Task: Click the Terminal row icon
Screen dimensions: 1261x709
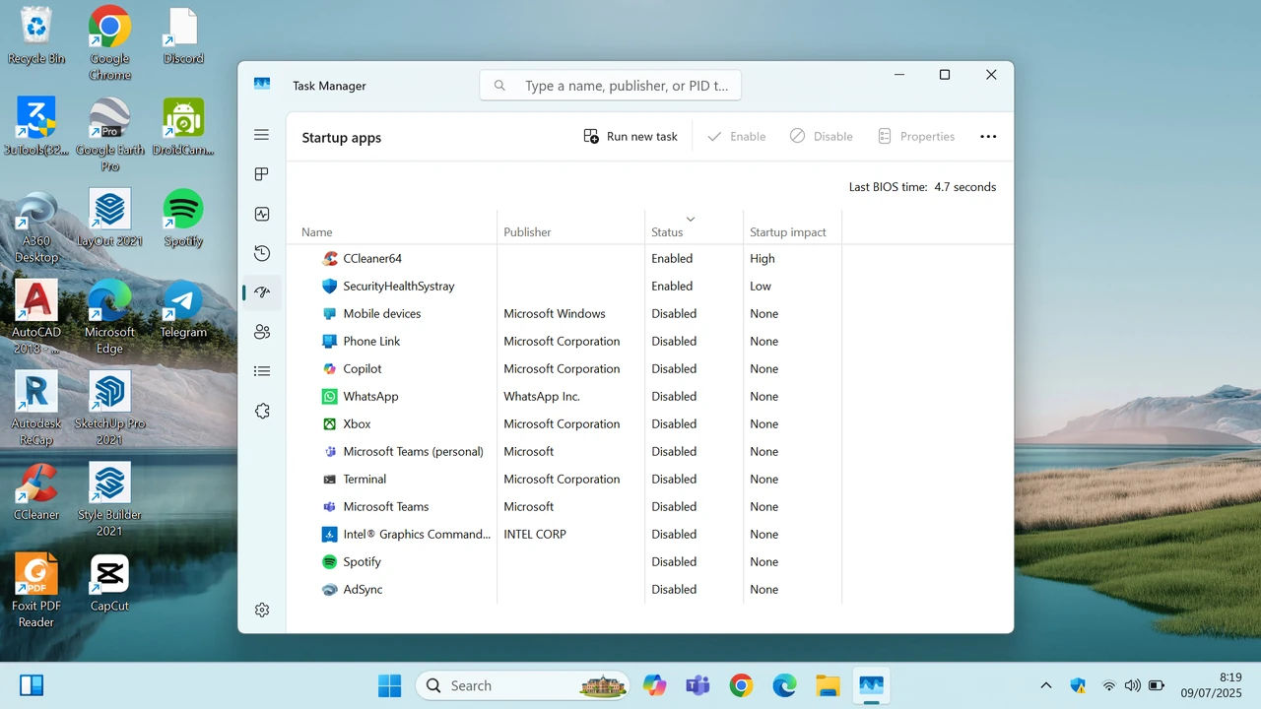Action: point(330,480)
